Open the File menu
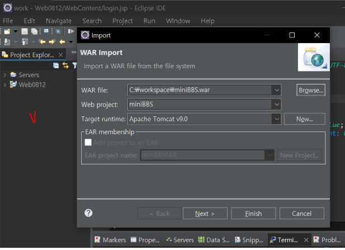The width and height of the screenshot is (345, 250). [8, 21]
